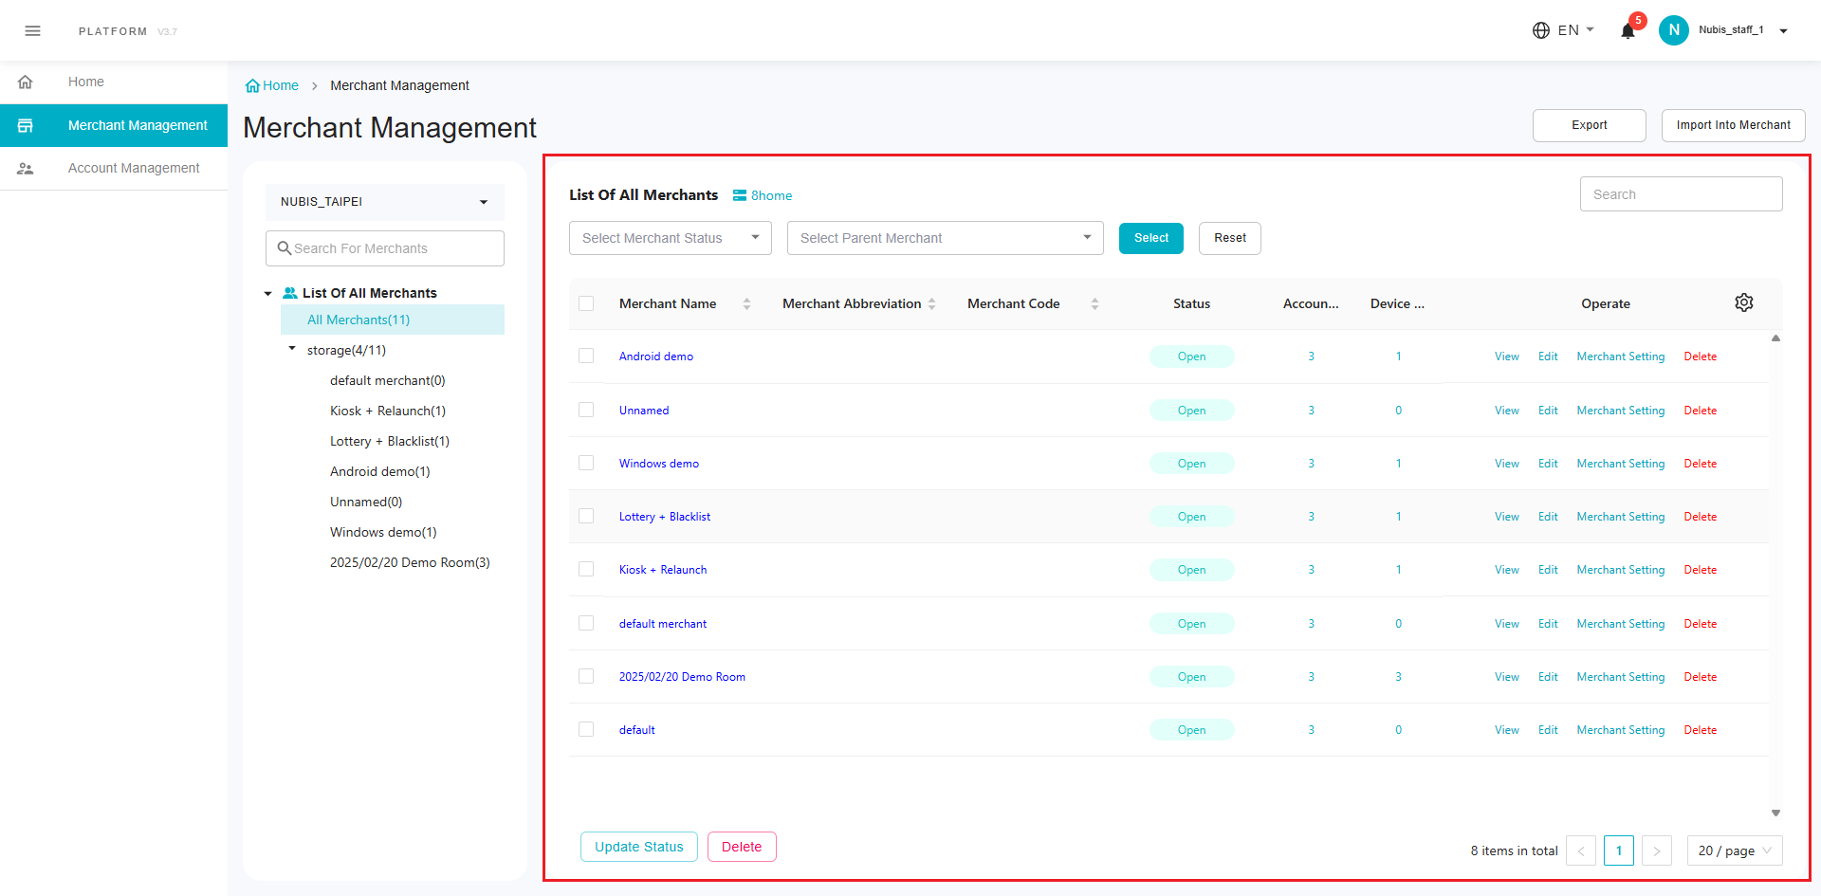Click the table scroll down arrow

pyautogui.click(x=1775, y=814)
